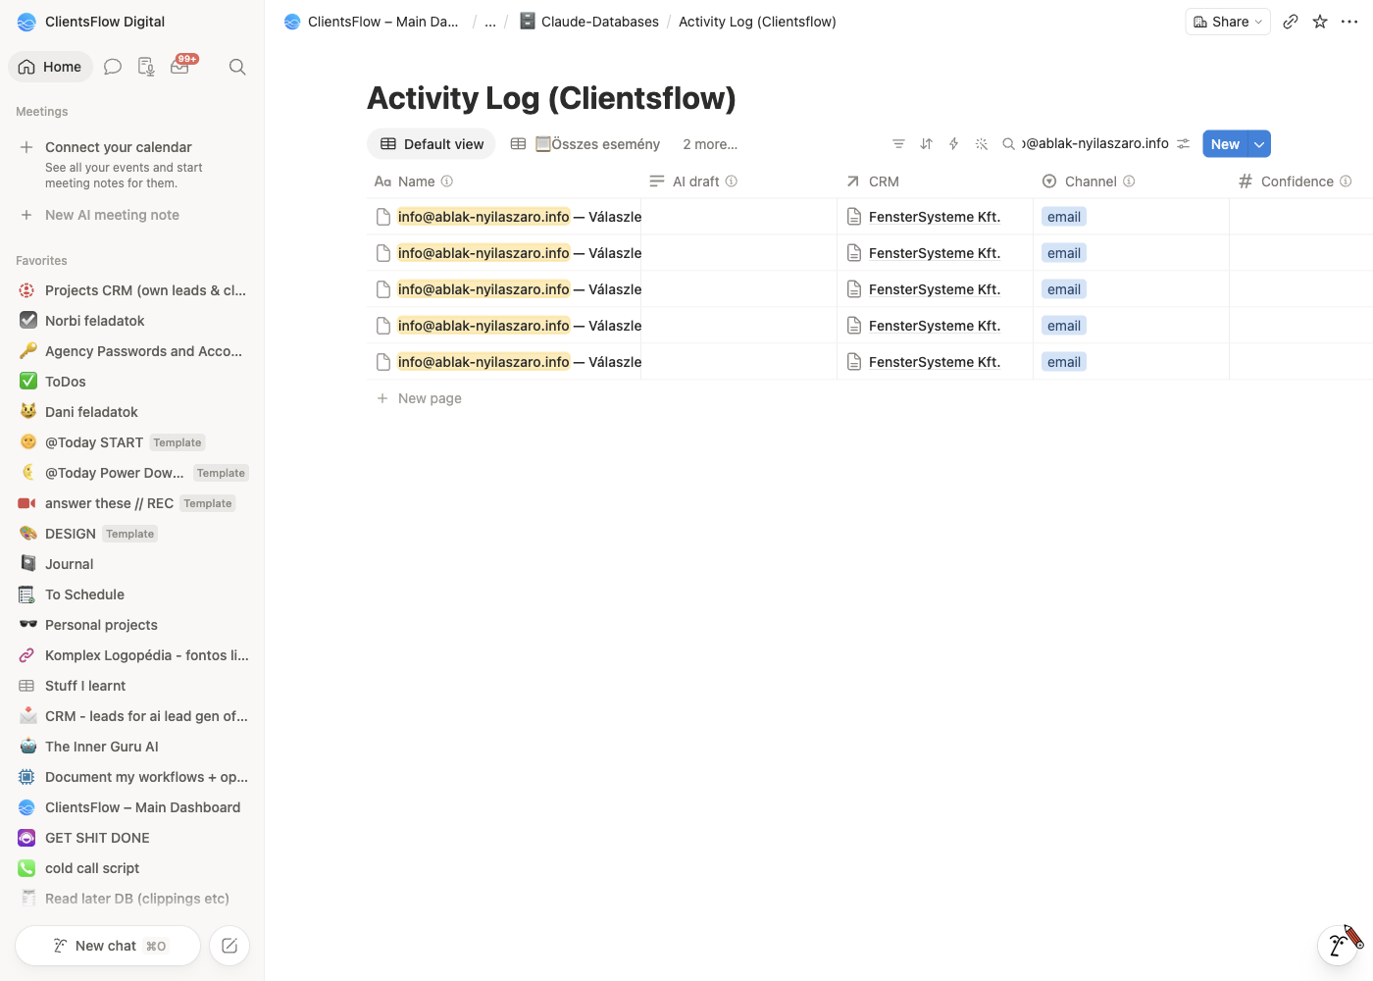Open the Agency Passwords and Accounts page
Screen dimensions: 1373x981
132,351
